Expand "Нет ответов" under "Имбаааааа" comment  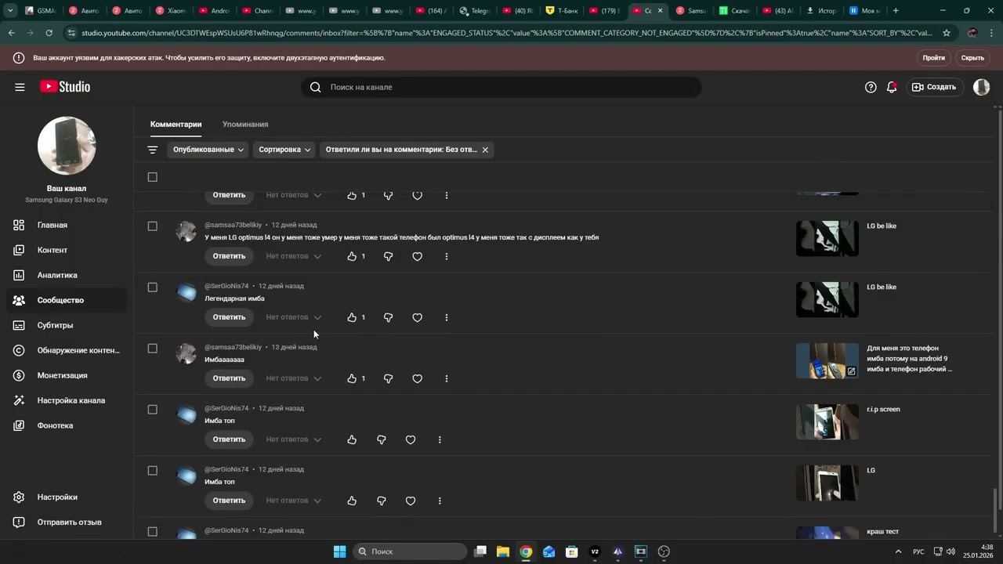coord(294,378)
